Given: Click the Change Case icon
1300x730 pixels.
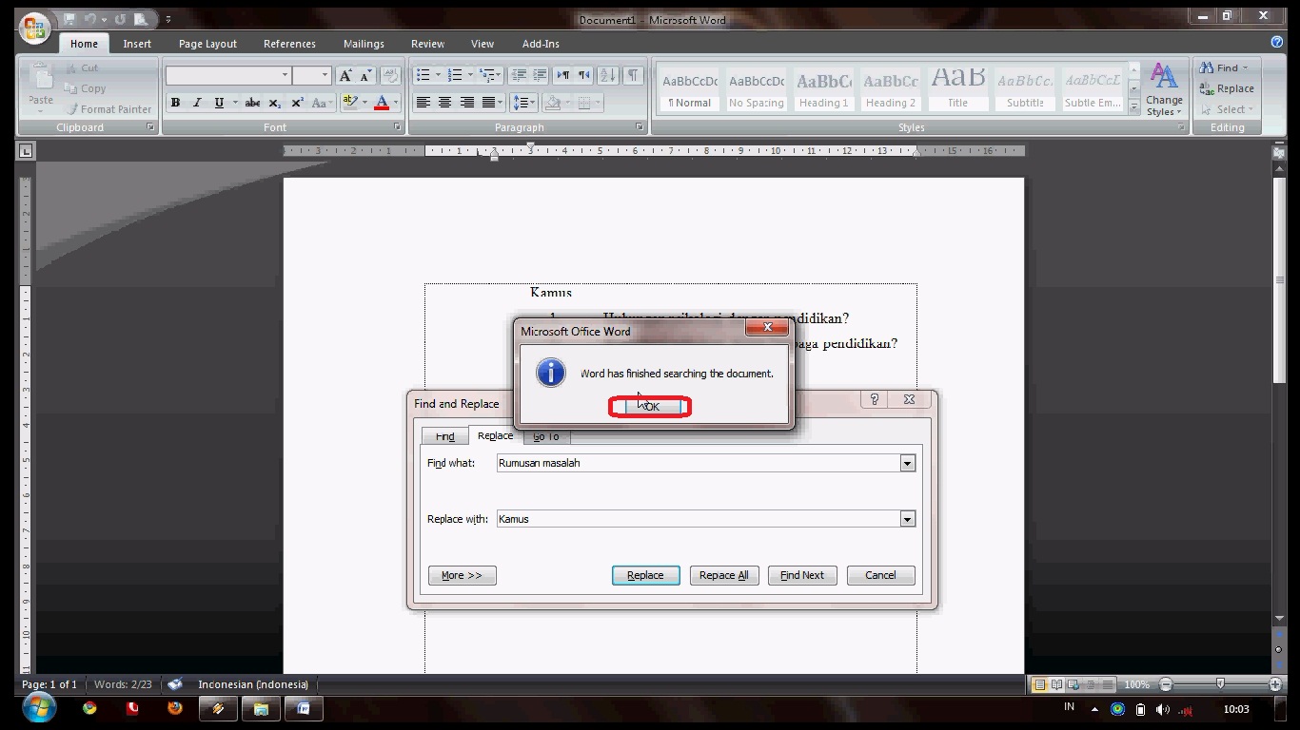Looking at the screenshot, I should coord(322,103).
